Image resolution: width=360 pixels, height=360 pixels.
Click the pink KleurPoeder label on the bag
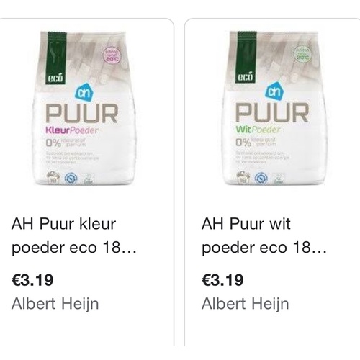coord(72,130)
